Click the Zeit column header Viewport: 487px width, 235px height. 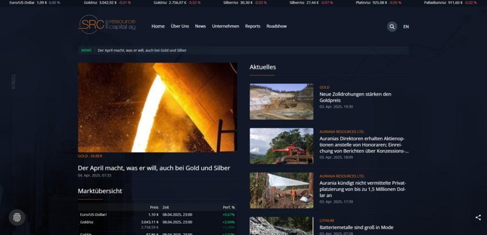[x=166, y=207]
